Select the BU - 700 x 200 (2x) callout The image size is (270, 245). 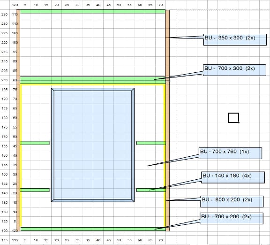(232, 218)
